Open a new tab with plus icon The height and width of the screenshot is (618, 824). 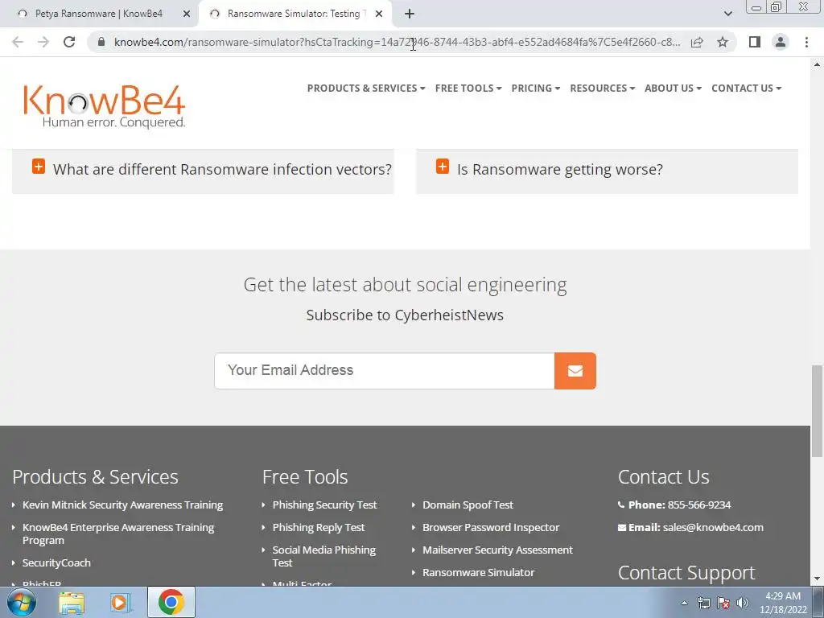[410, 14]
